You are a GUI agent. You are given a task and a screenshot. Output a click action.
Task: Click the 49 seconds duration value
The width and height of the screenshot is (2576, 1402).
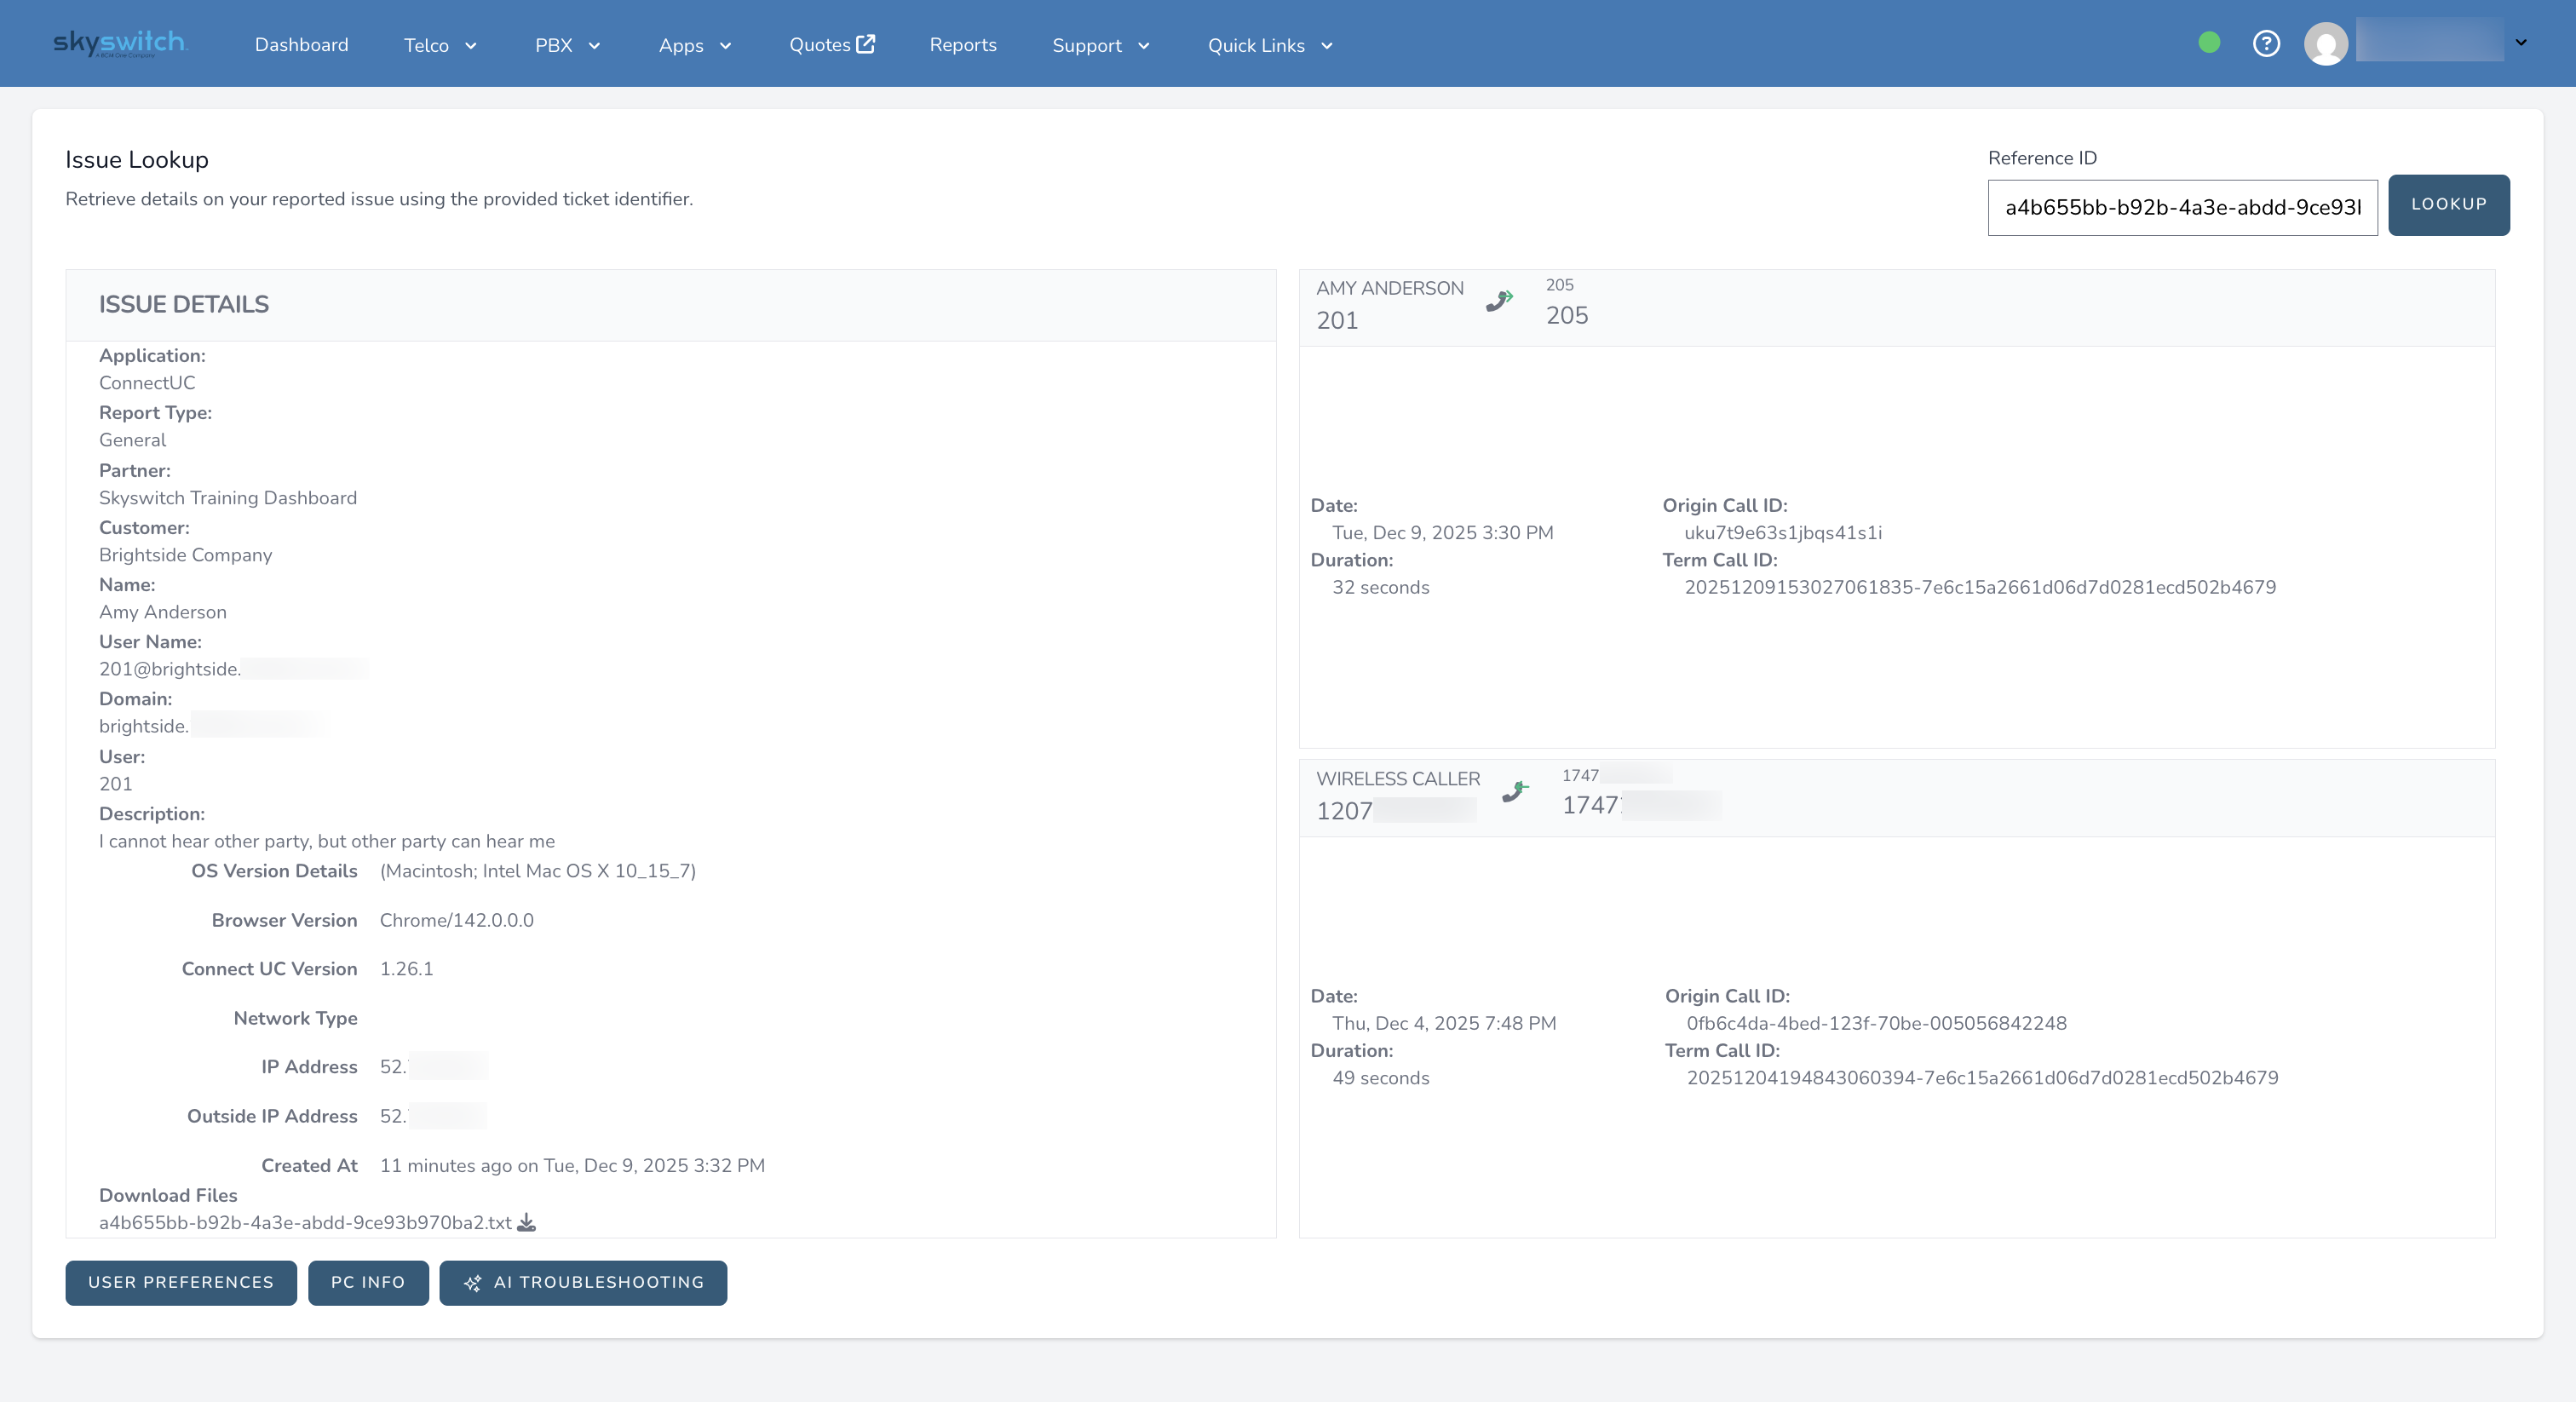tap(1380, 1078)
